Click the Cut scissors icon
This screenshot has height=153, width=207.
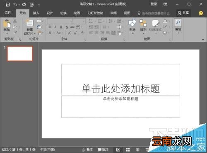[15, 21]
